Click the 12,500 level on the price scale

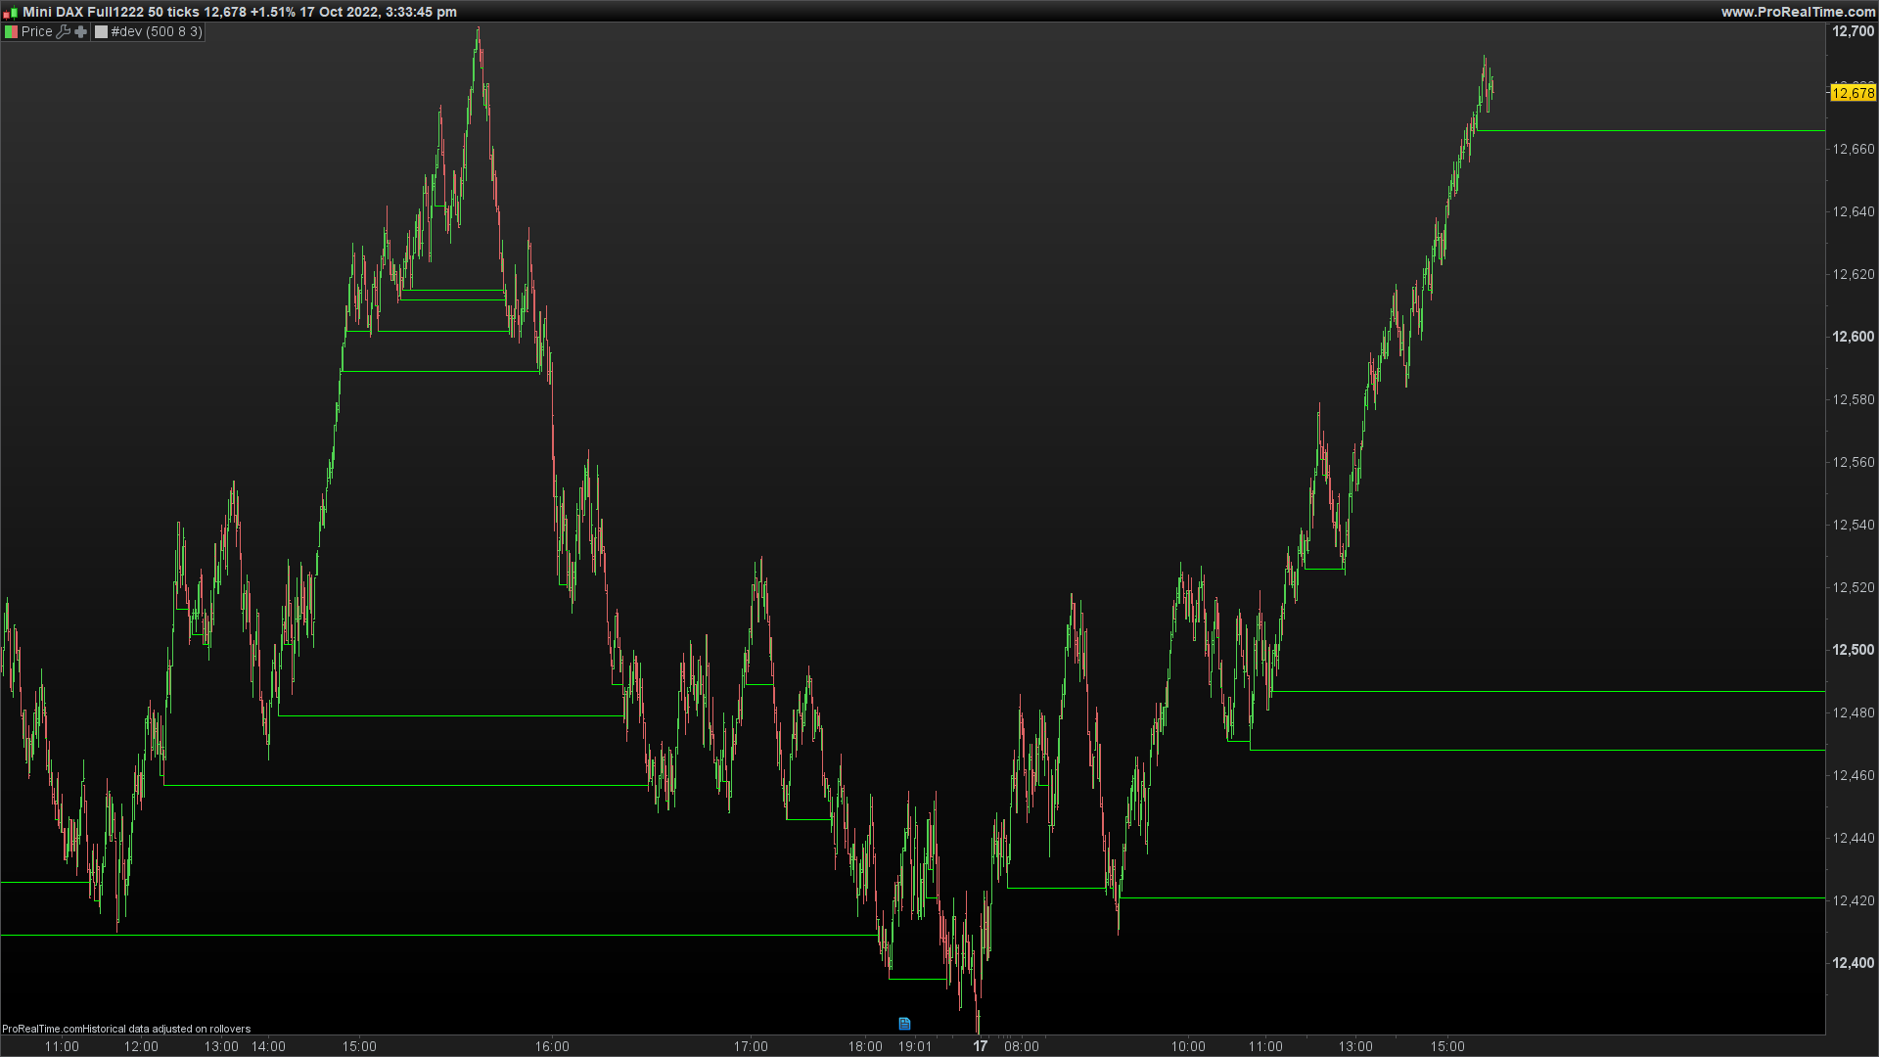(1853, 650)
